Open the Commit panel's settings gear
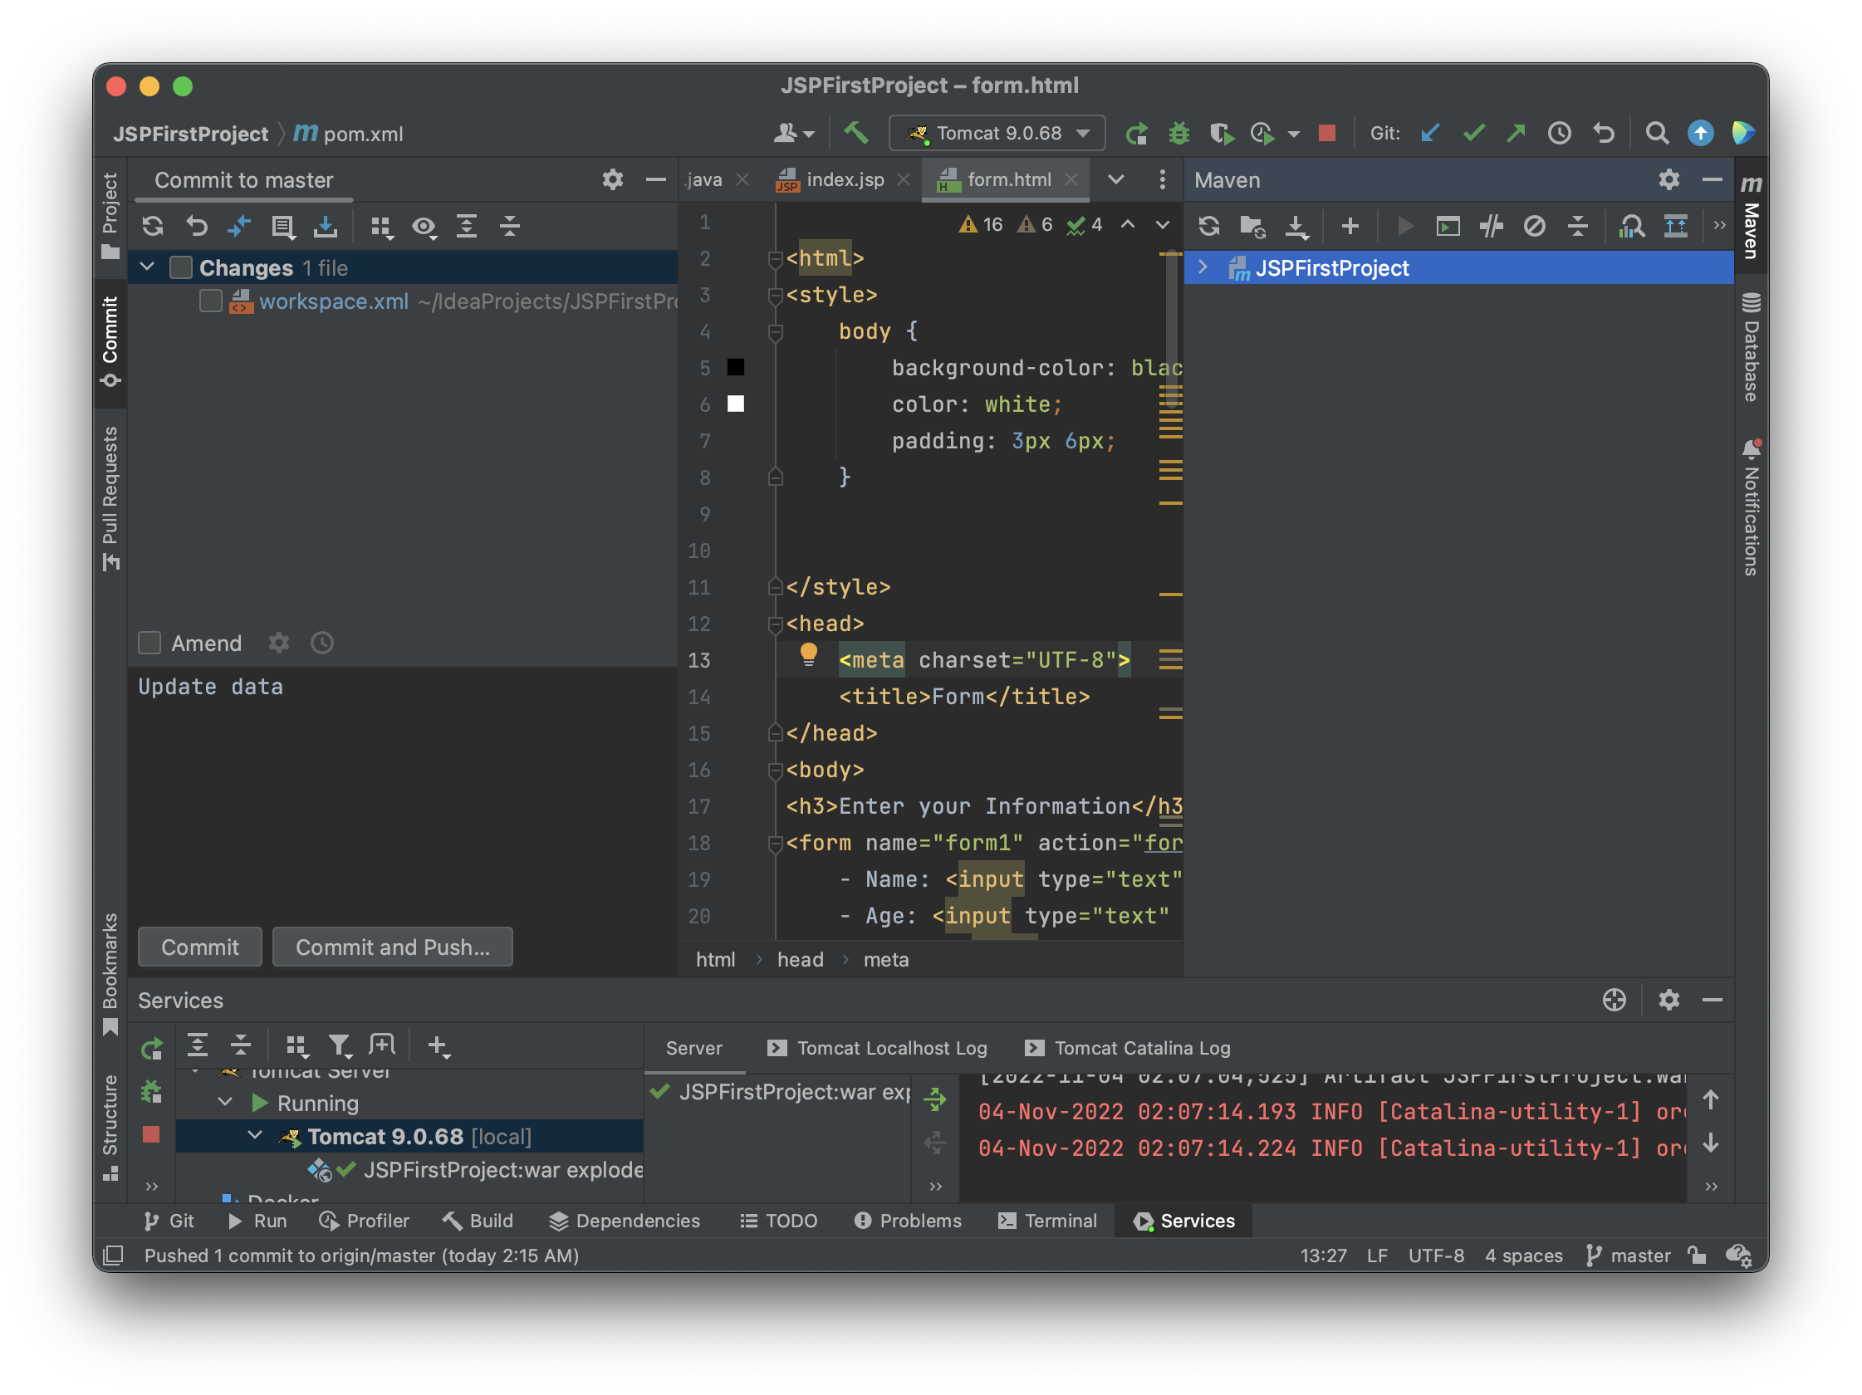1862x1395 pixels. [612, 179]
